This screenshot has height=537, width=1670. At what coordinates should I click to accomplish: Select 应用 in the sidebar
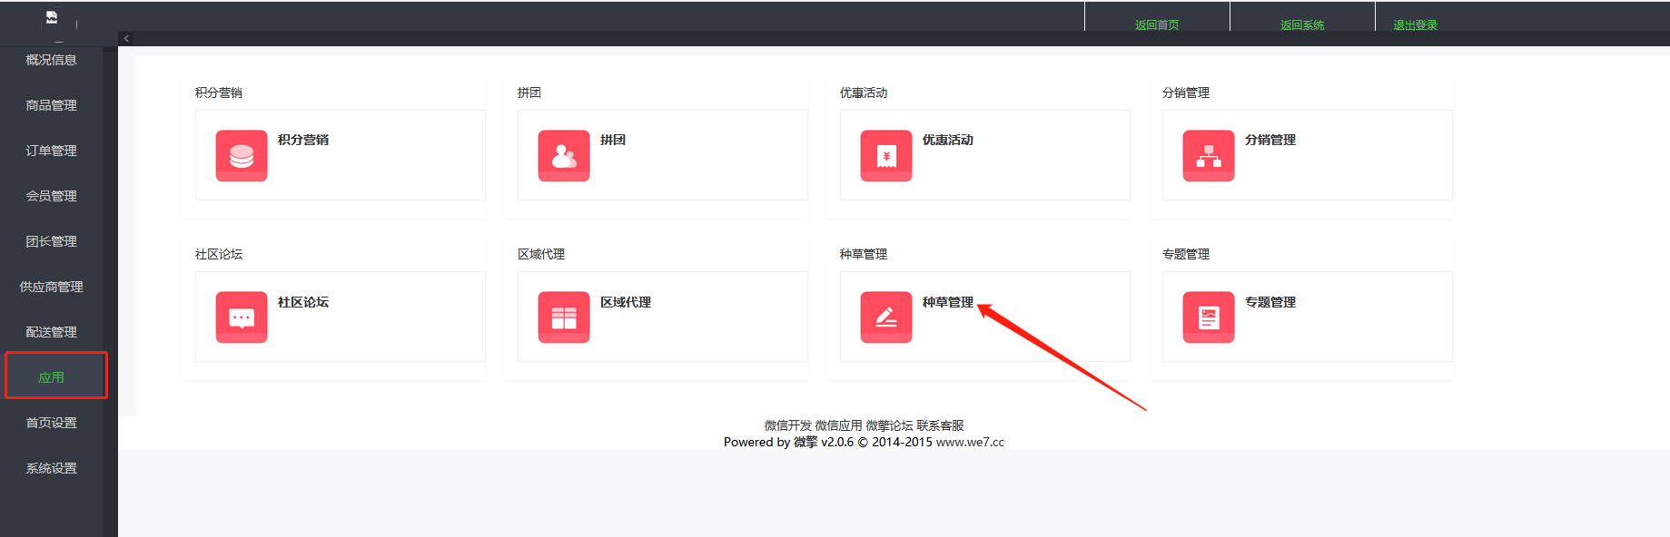(52, 377)
